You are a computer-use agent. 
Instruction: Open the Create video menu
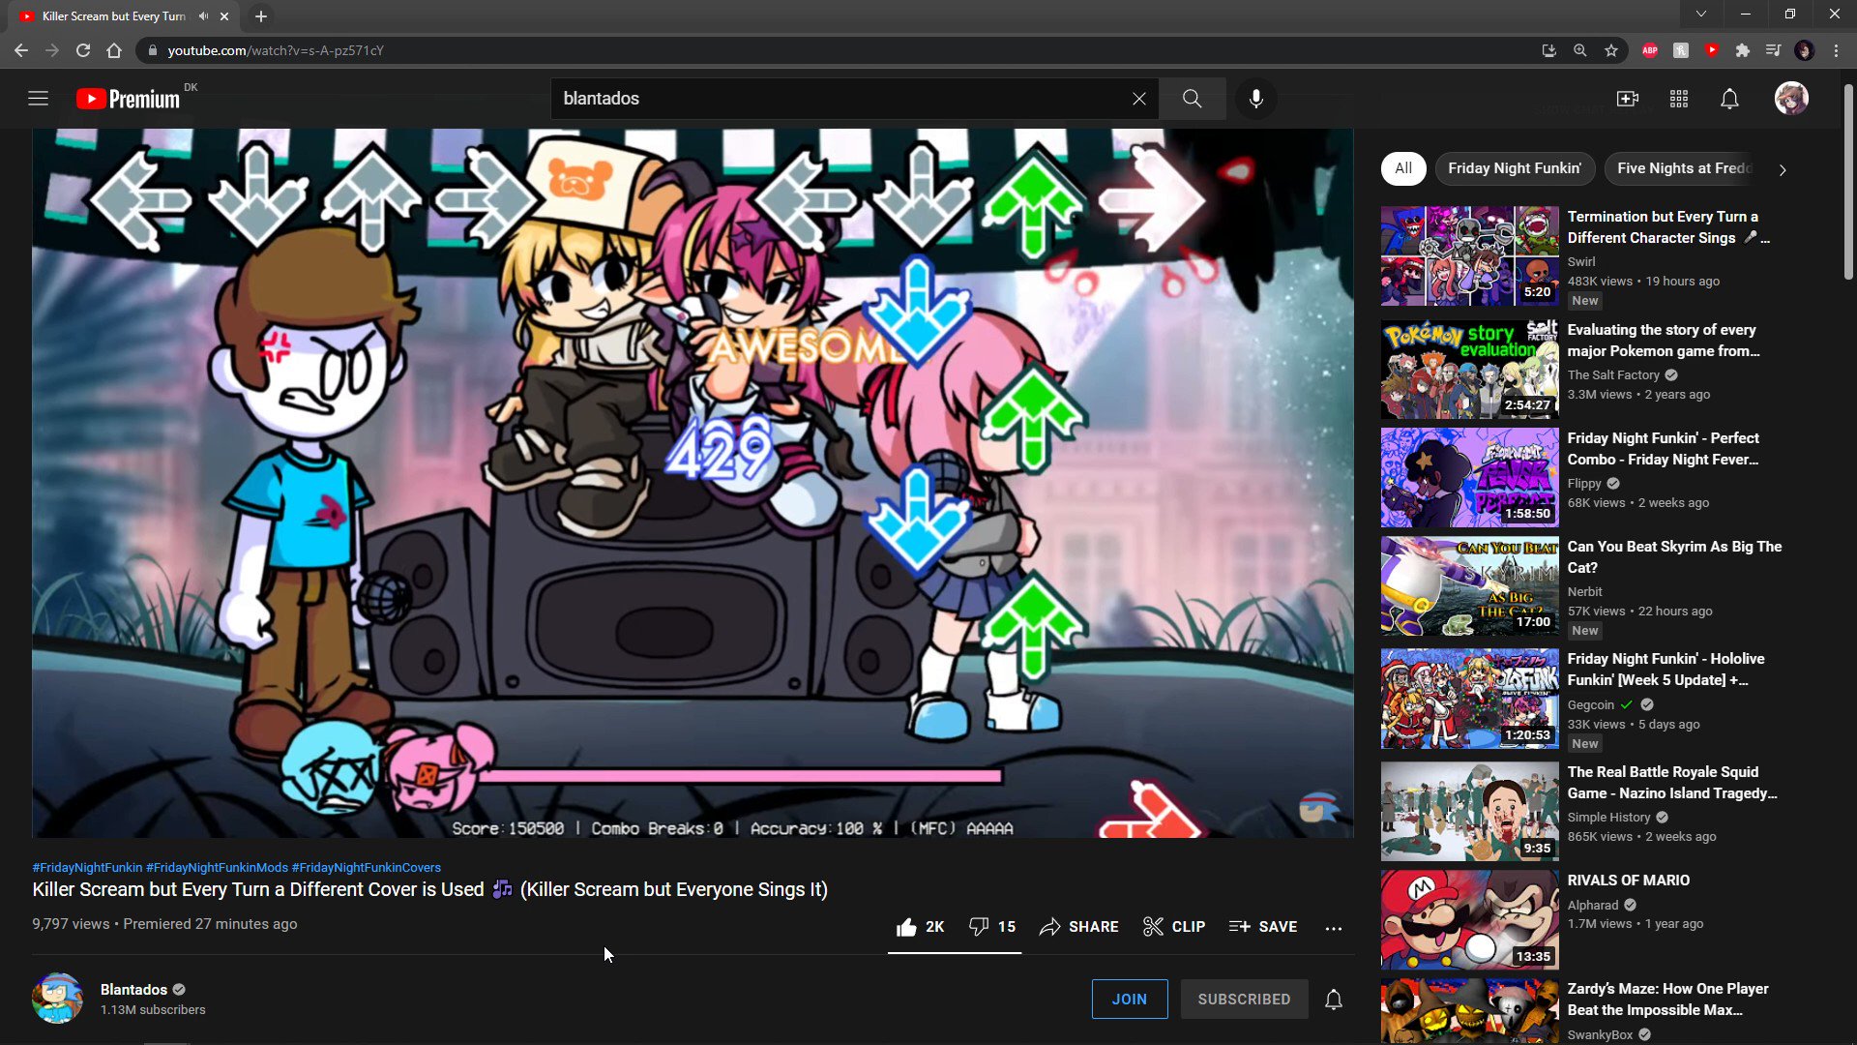(x=1628, y=99)
